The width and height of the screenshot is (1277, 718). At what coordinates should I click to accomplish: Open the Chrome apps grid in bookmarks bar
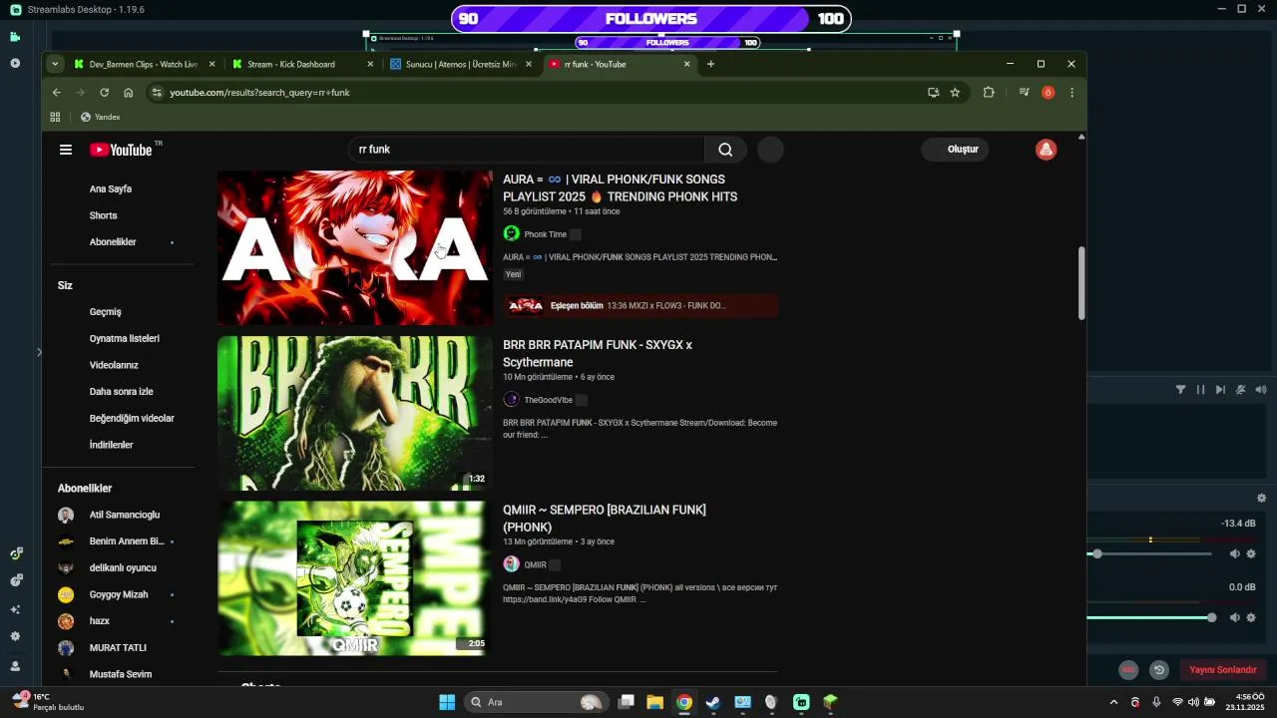[x=56, y=117]
